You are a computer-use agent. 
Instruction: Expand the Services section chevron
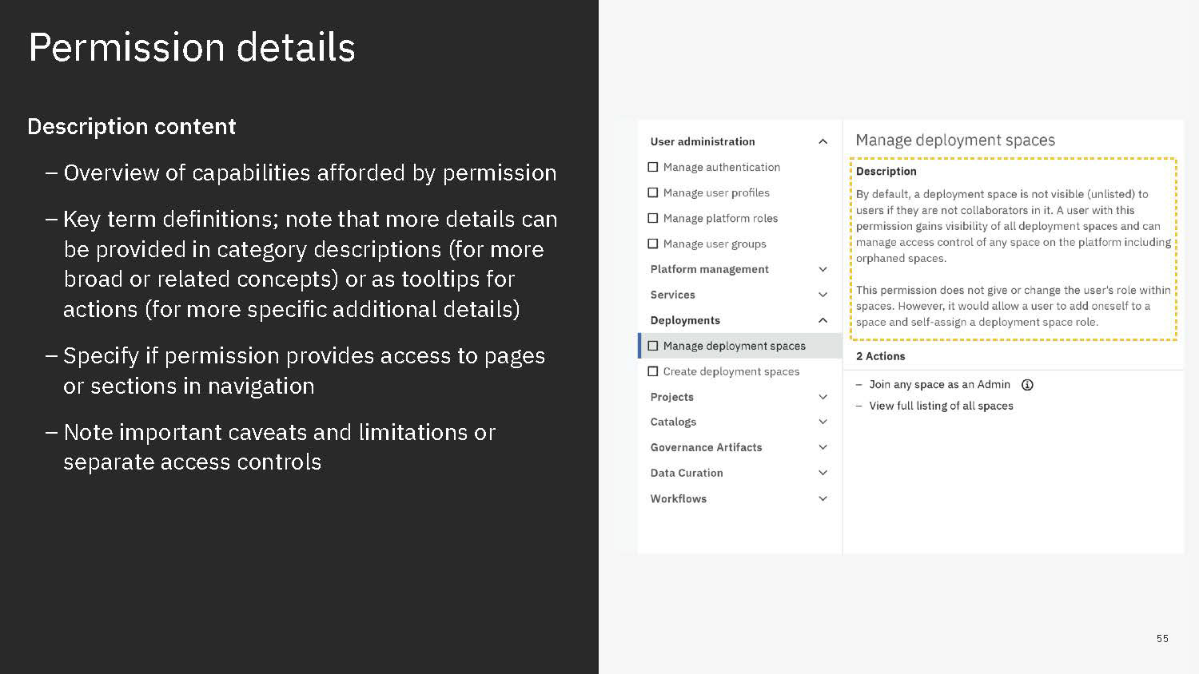click(x=823, y=295)
